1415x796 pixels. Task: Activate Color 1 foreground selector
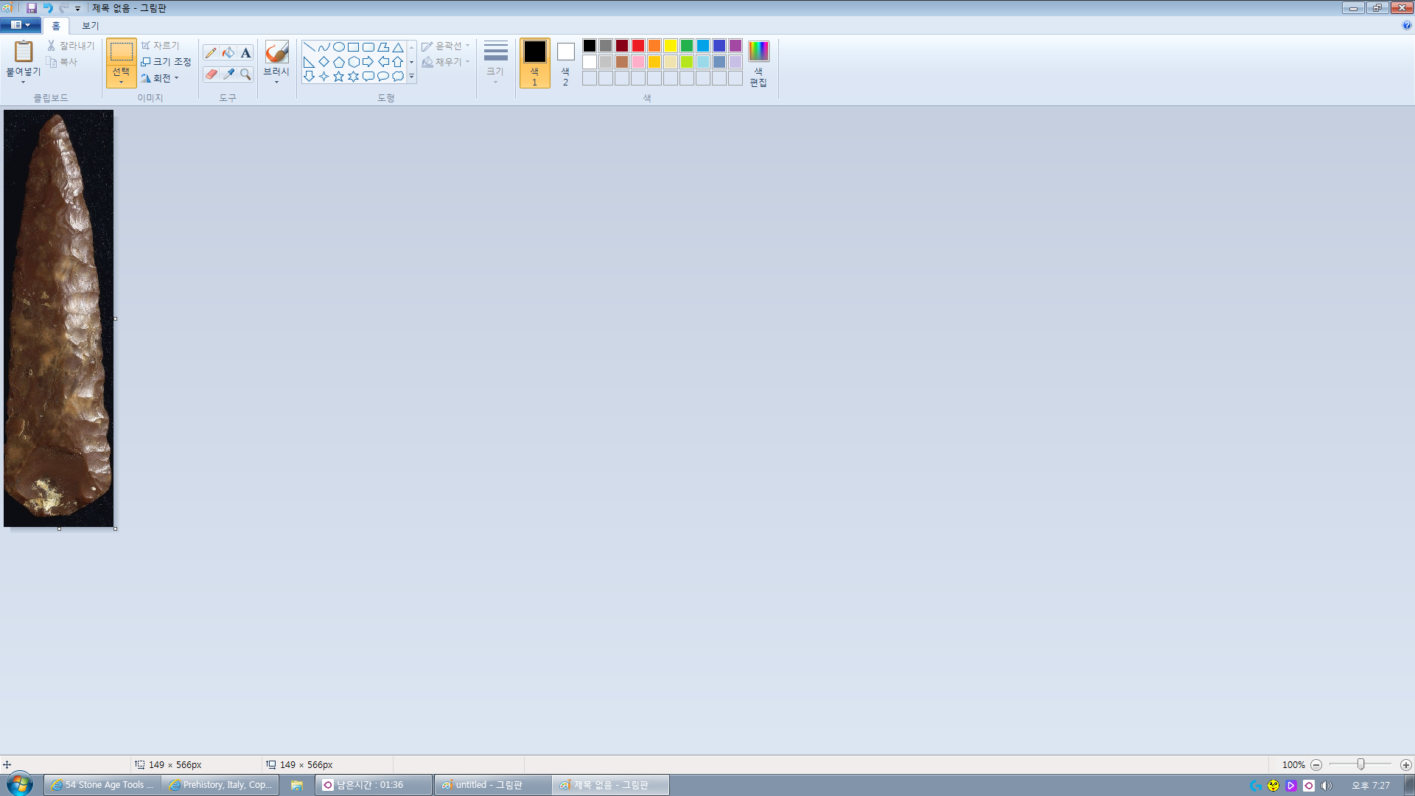tap(534, 63)
